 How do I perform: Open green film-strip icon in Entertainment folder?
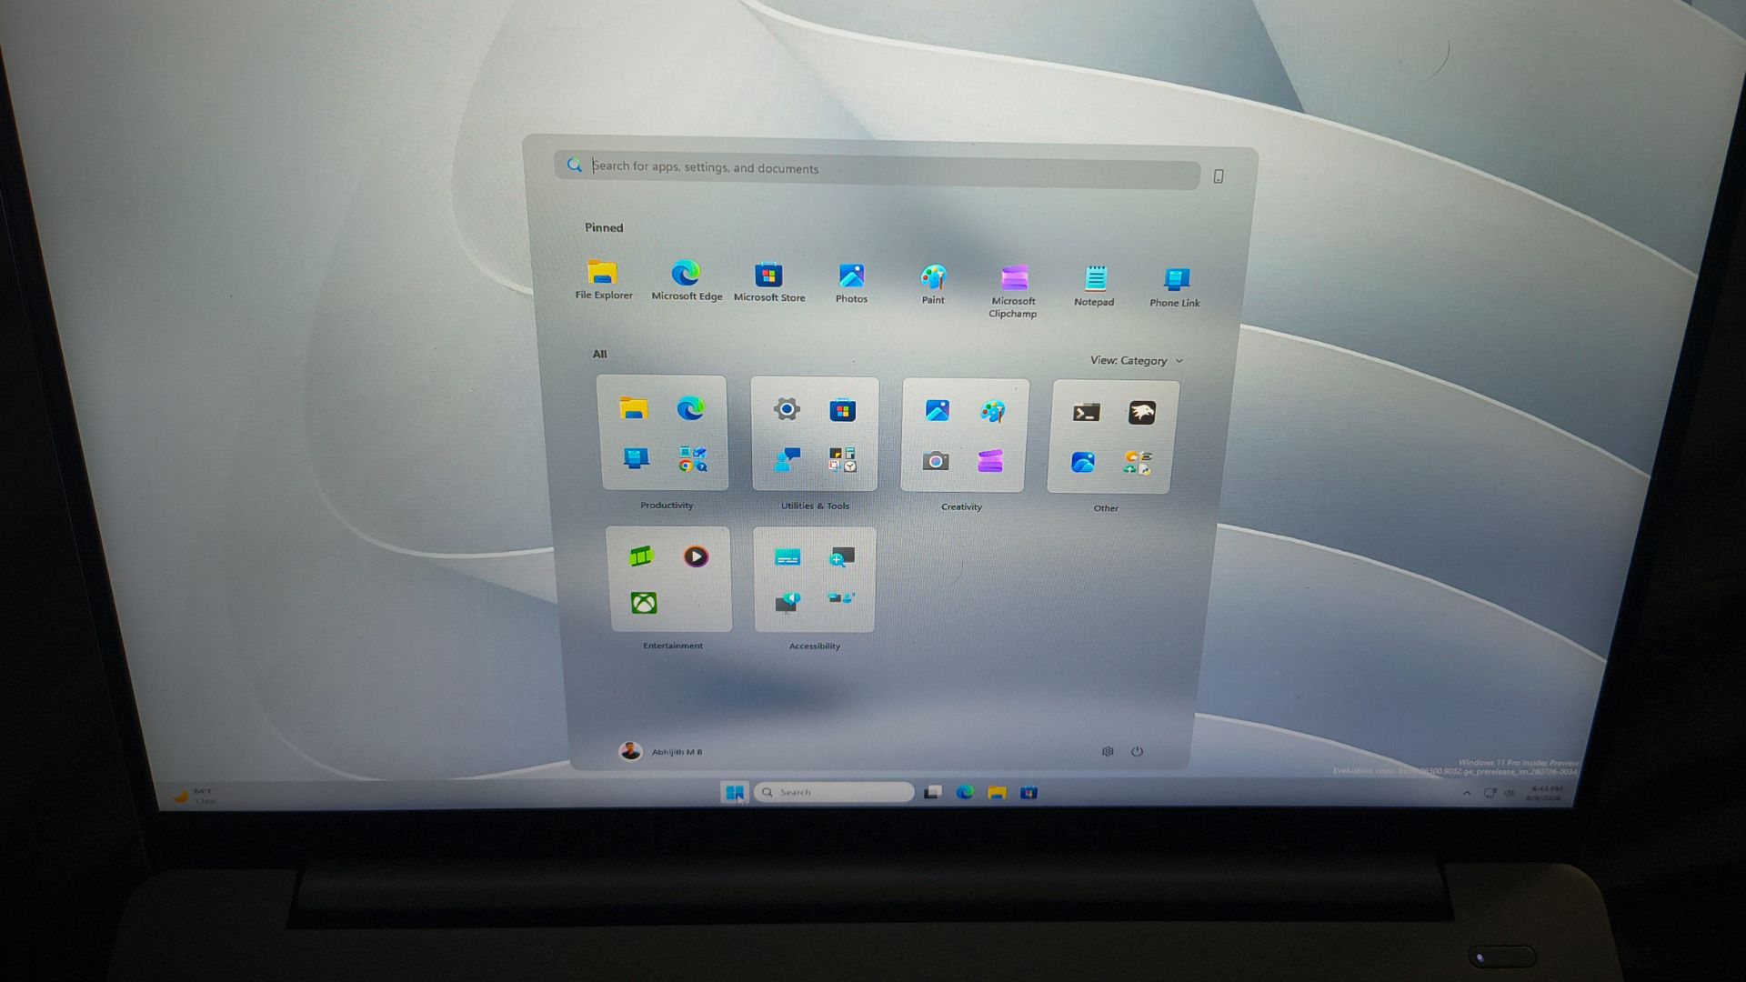tap(641, 556)
